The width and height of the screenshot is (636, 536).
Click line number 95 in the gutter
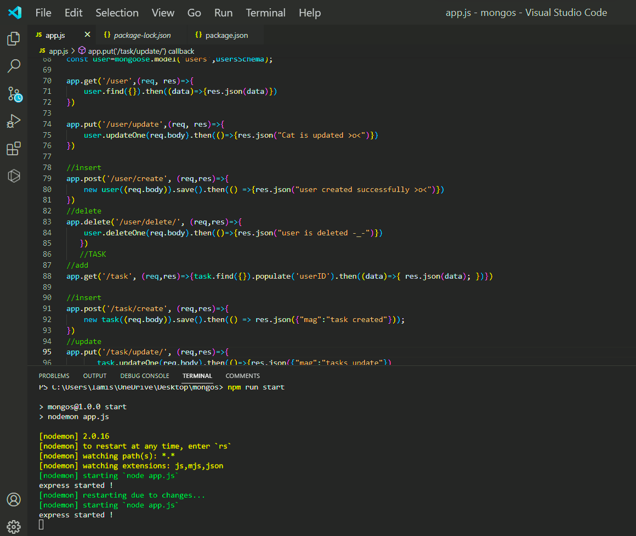[47, 352]
